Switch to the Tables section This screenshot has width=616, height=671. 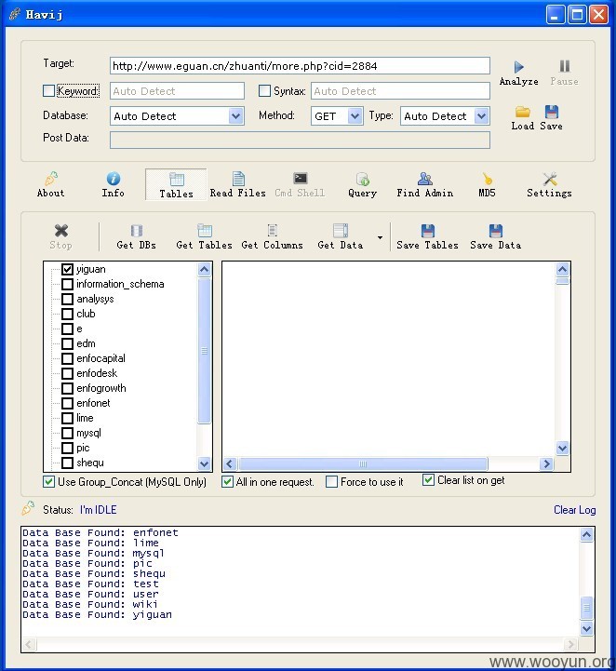pyautogui.click(x=176, y=184)
